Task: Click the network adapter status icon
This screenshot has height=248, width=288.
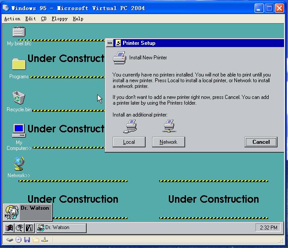Action: coord(44,240)
